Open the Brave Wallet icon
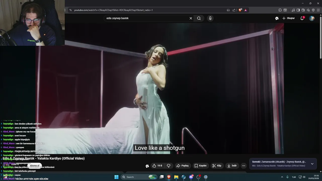Image resolution: width=322 pixels, height=181 pixels. pyautogui.click(x=303, y=10)
